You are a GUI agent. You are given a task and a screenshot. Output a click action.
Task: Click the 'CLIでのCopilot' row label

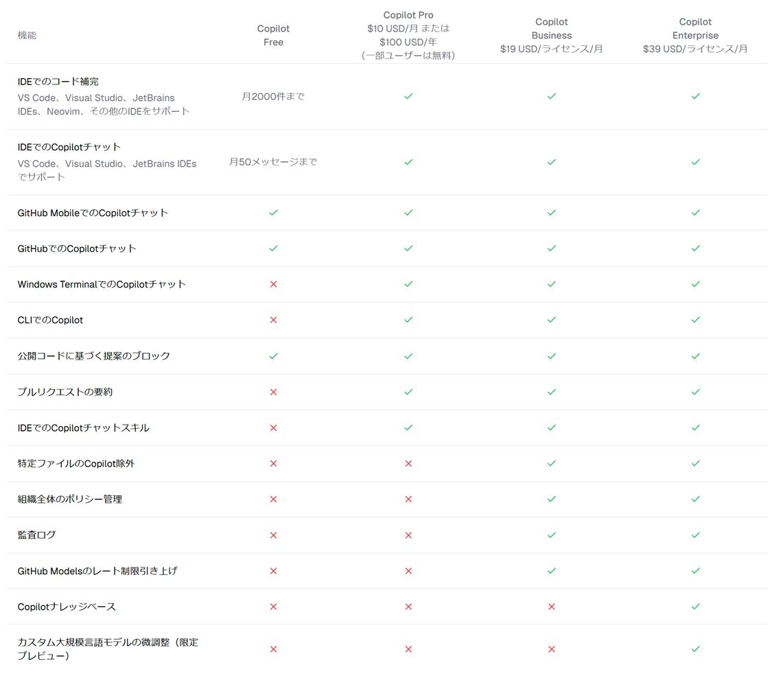pos(51,320)
